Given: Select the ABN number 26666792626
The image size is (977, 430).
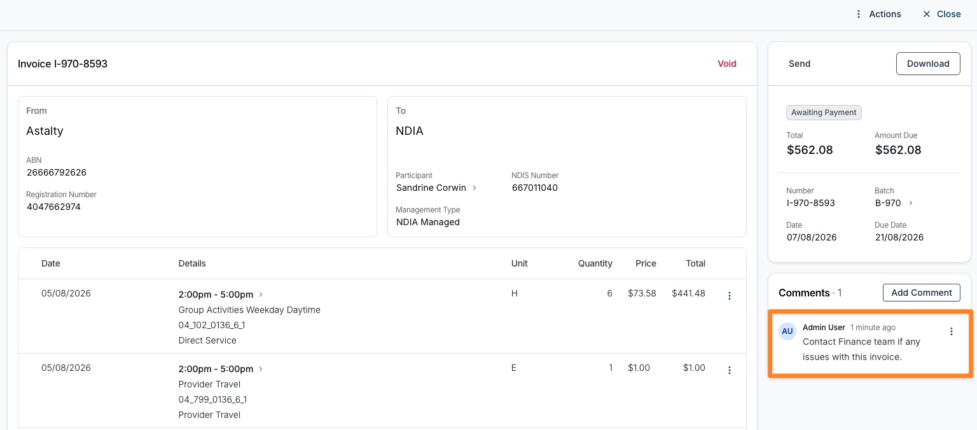Looking at the screenshot, I should click(57, 172).
